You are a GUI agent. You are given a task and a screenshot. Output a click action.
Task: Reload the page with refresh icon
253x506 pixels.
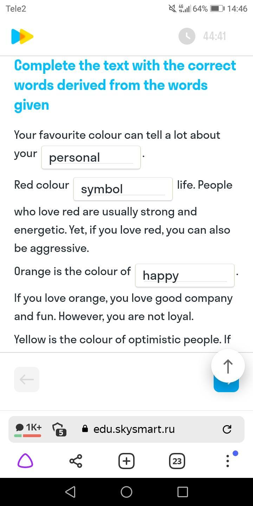pos(227,429)
